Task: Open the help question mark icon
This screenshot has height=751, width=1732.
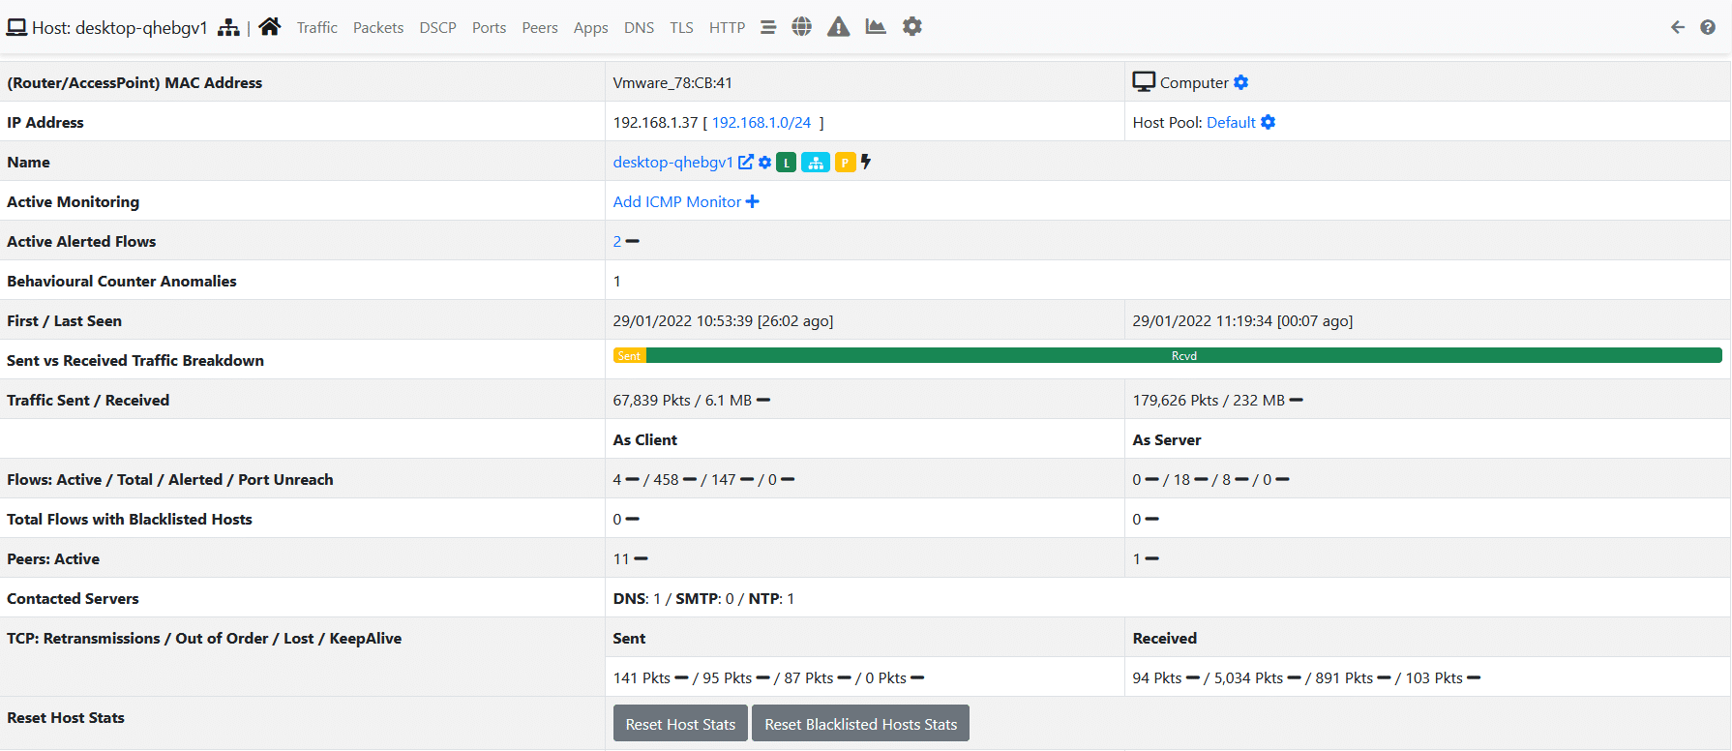Action: click(x=1708, y=27)
